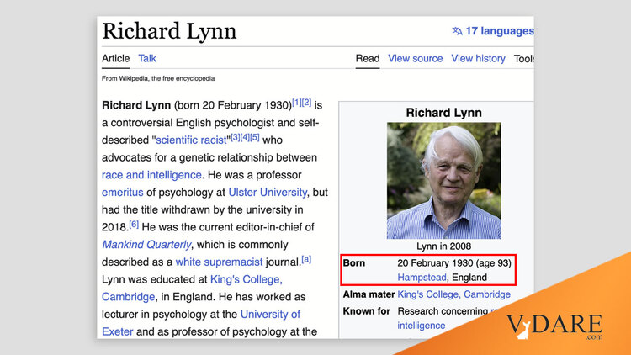631x355 pixels.
Task: Click 'From Wikipedia, the free encyclopedia' text
Action: (158, 78)
